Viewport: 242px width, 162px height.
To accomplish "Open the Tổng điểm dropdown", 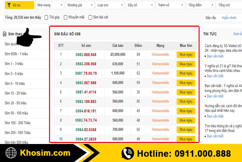I will 201,5.
